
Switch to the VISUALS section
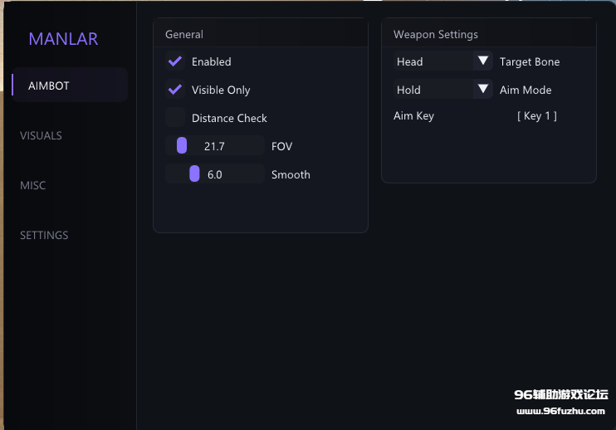[41, 135]
